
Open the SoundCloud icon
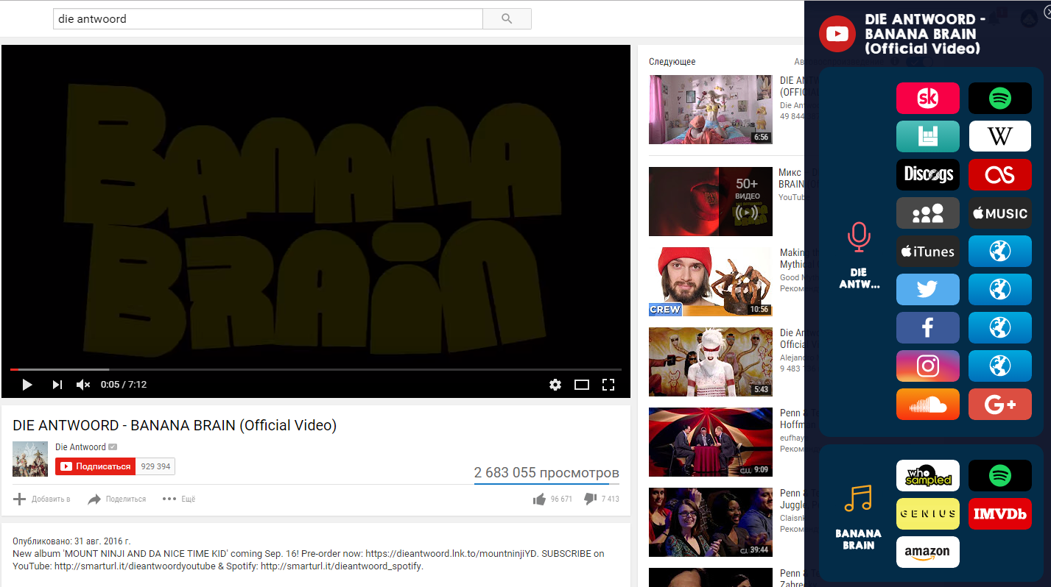coord(928,404)
